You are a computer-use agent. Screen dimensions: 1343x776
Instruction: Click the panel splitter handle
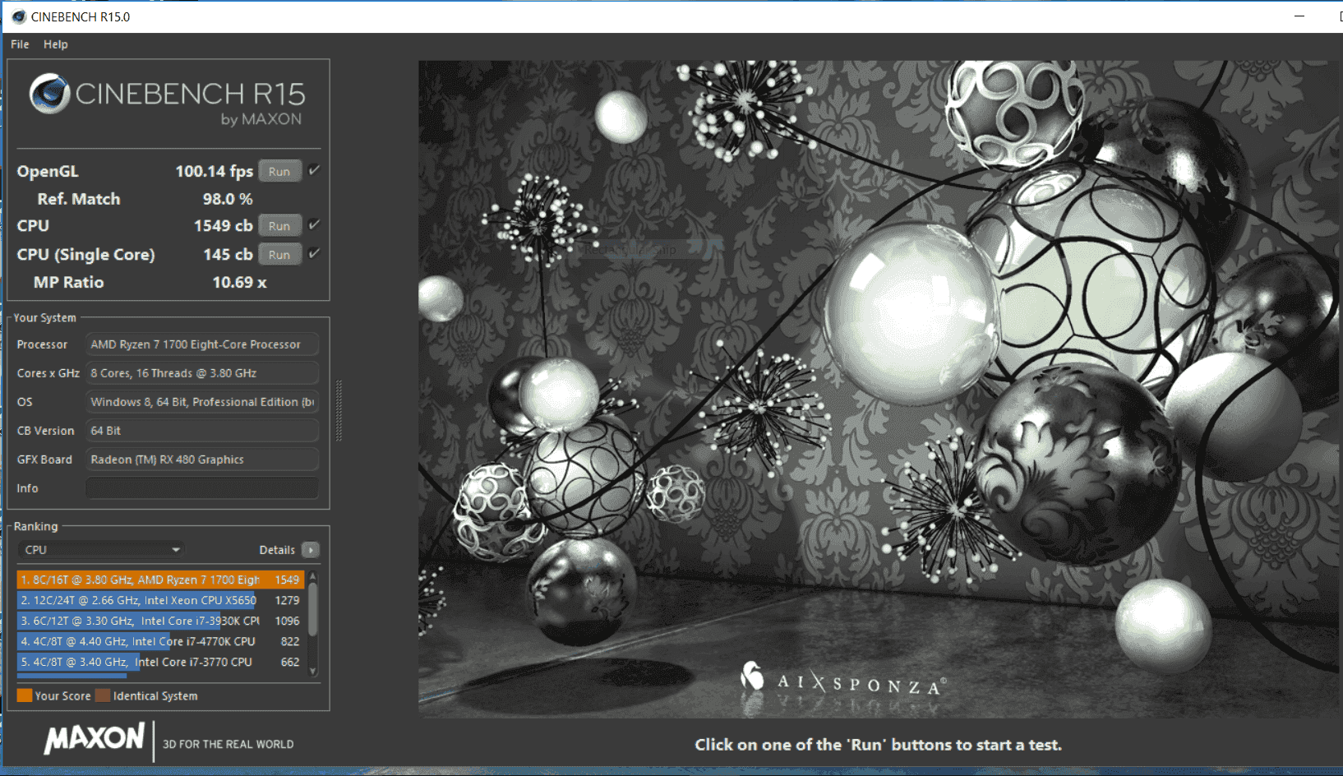339,411
